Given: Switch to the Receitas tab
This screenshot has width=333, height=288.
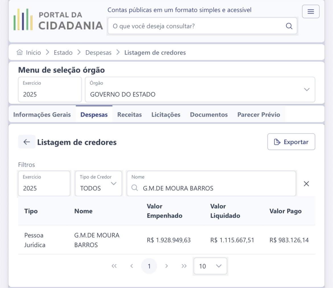Looking at the screenshot, I should coord(129,115).
